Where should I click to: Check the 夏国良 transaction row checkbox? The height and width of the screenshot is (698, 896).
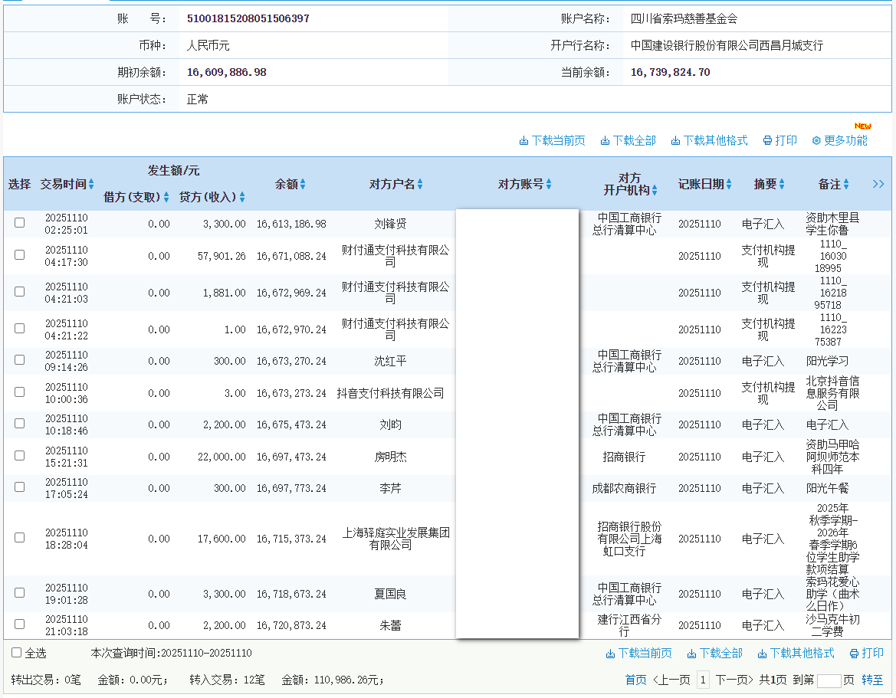[19, 592]
